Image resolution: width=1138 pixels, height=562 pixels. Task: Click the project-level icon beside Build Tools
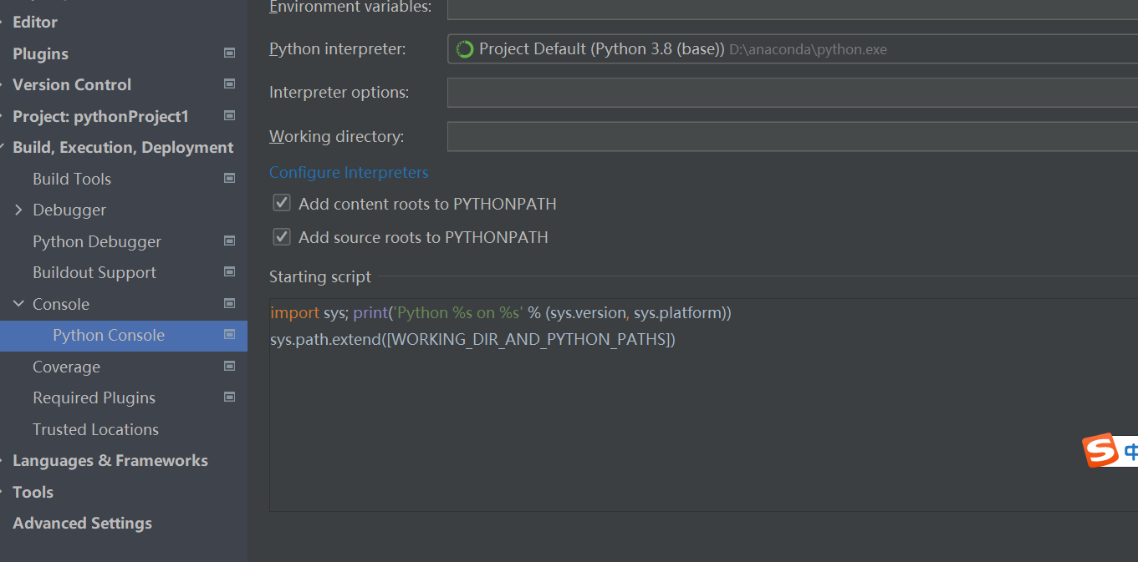230,178
